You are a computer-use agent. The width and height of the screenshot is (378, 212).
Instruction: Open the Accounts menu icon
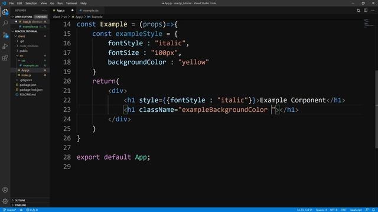coord(5,190)
